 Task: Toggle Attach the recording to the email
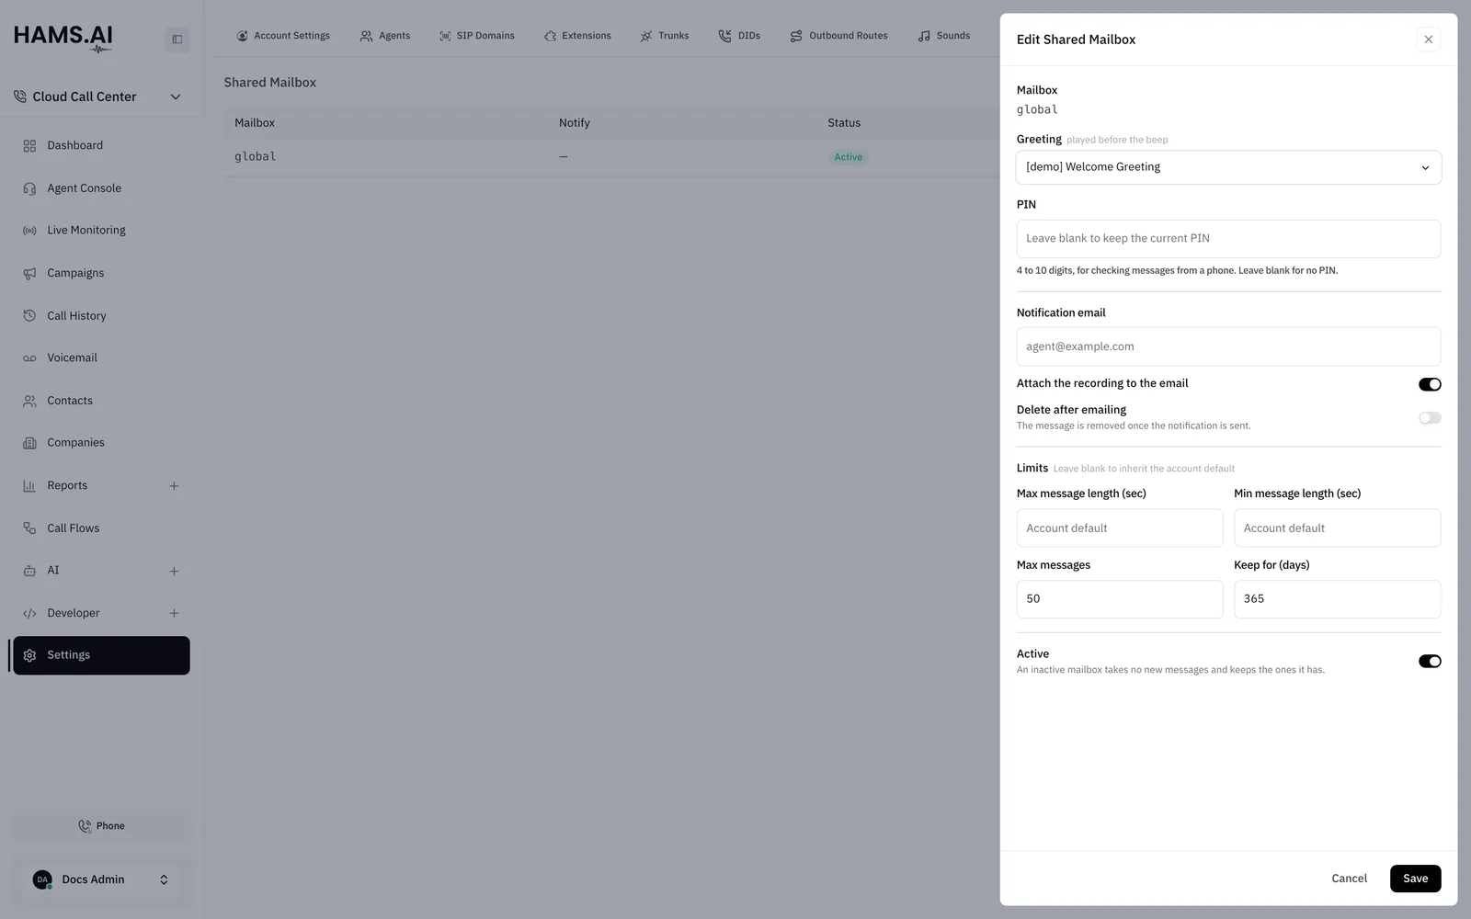tap(1430, 384)
